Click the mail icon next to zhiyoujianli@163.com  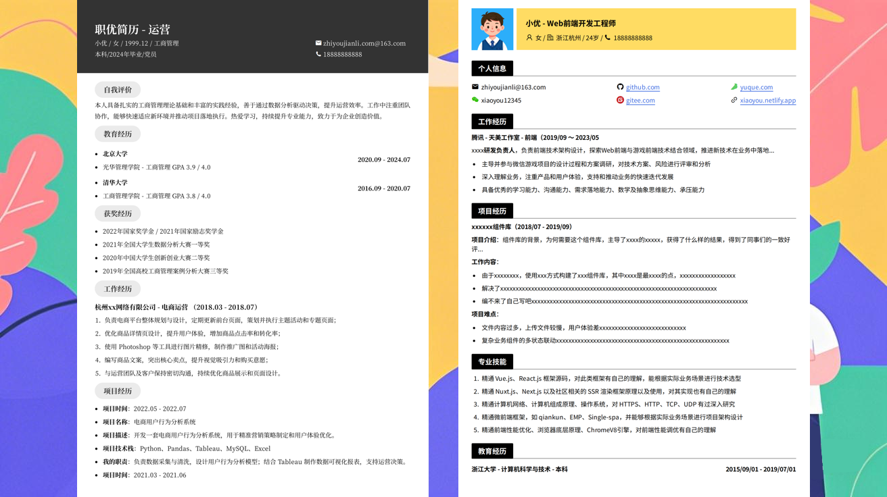click(x=475, y=87)
